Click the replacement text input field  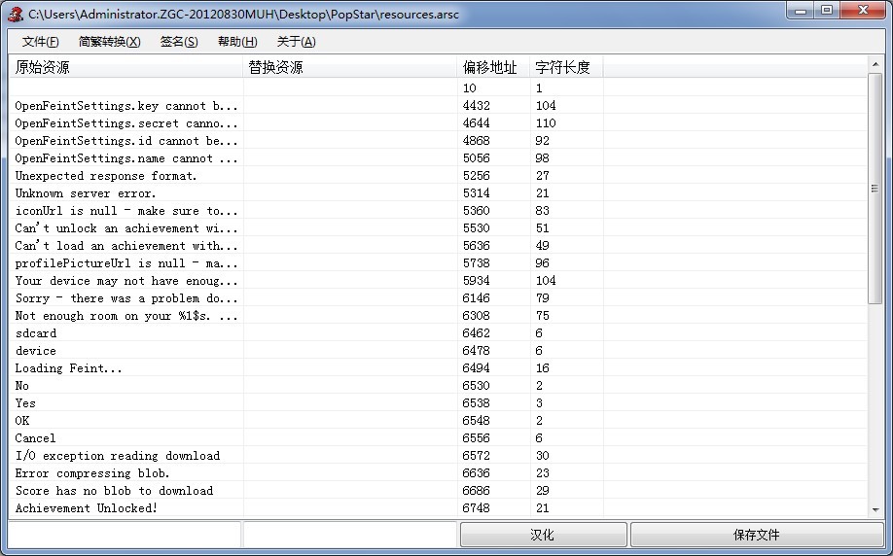[x=349, y=535]
